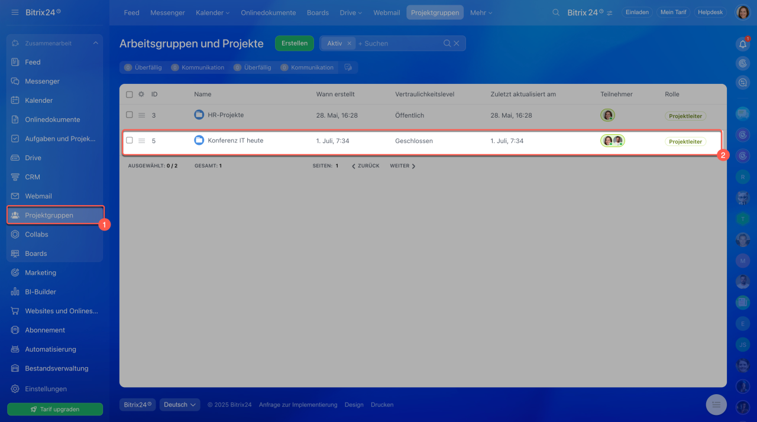Open Anfrage zur Implementierung link

pos(298,405)
